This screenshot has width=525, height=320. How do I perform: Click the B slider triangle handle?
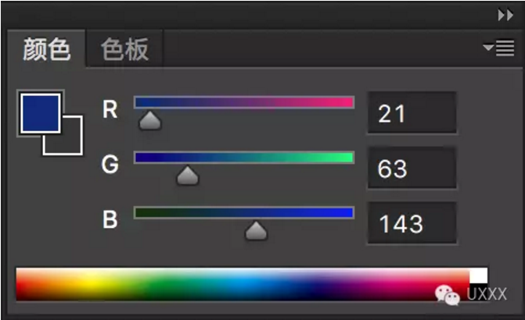click(256, 231)
